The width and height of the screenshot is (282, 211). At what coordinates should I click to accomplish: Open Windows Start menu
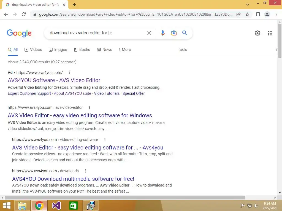pyautogui.click(x=7, y=206)
